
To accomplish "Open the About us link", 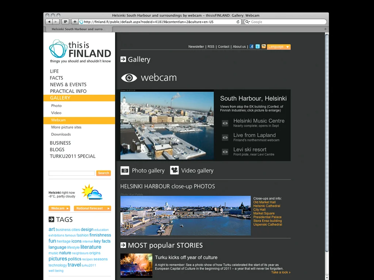I will pyautogui.click(x=239, y=47).
